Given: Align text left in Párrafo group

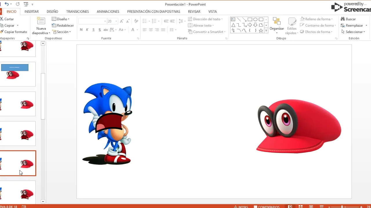Looking at the screenshot, I should pyautogui.click(x=145, y=30).
